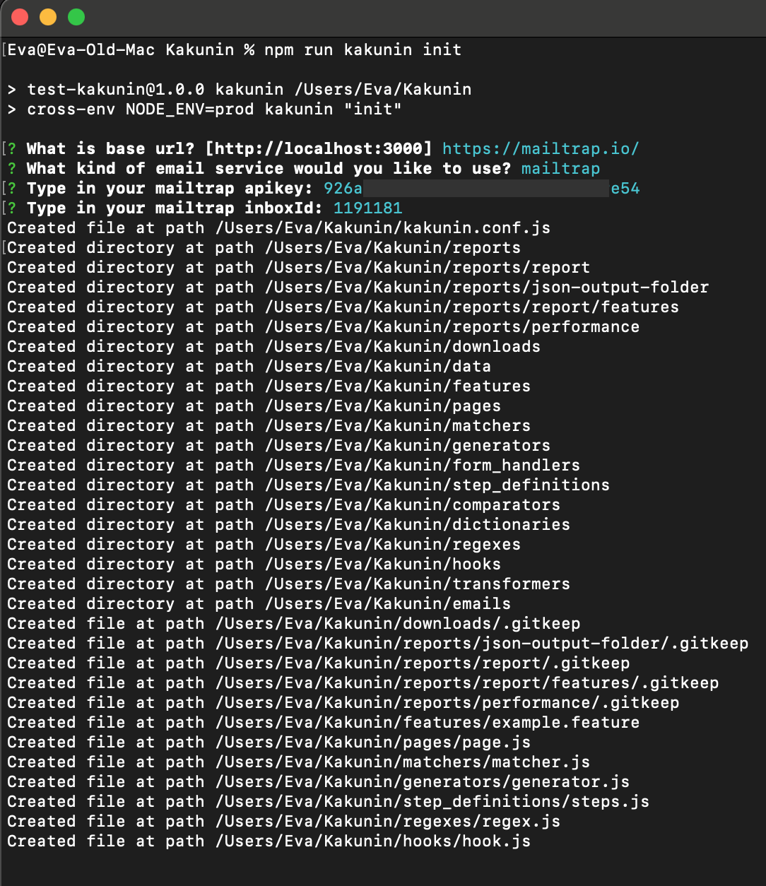This screenshot has width=766, height=886.
Task: Click the regexes/regex.js file path
Action: coord(388,822)
